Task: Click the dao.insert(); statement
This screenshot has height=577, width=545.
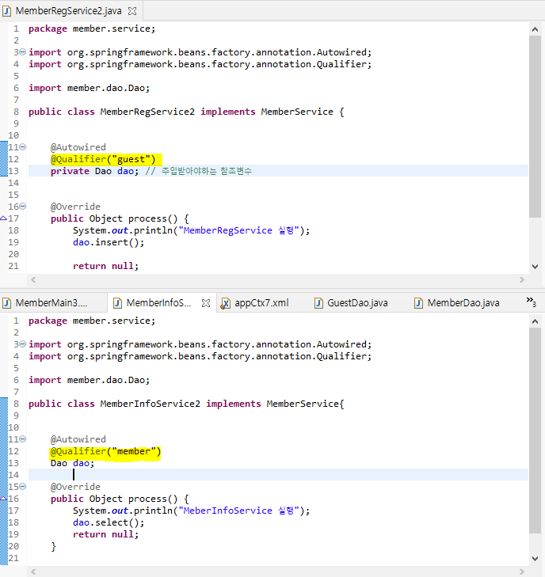Action: tap(109, 242)
